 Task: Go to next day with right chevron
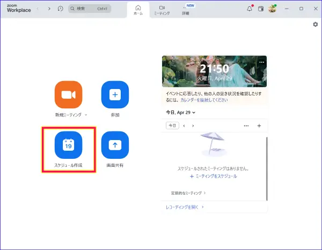(x=193, y=126)
